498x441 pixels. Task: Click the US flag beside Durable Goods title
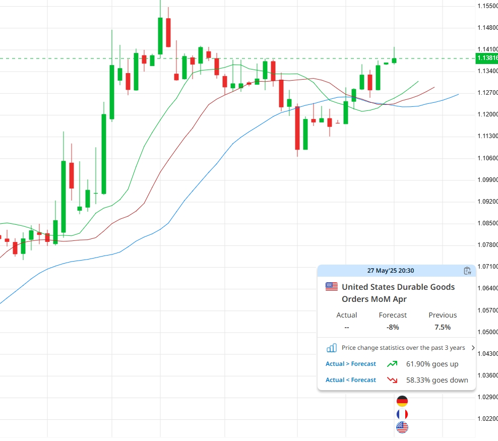pyautogui.click(x=331, y=287)
